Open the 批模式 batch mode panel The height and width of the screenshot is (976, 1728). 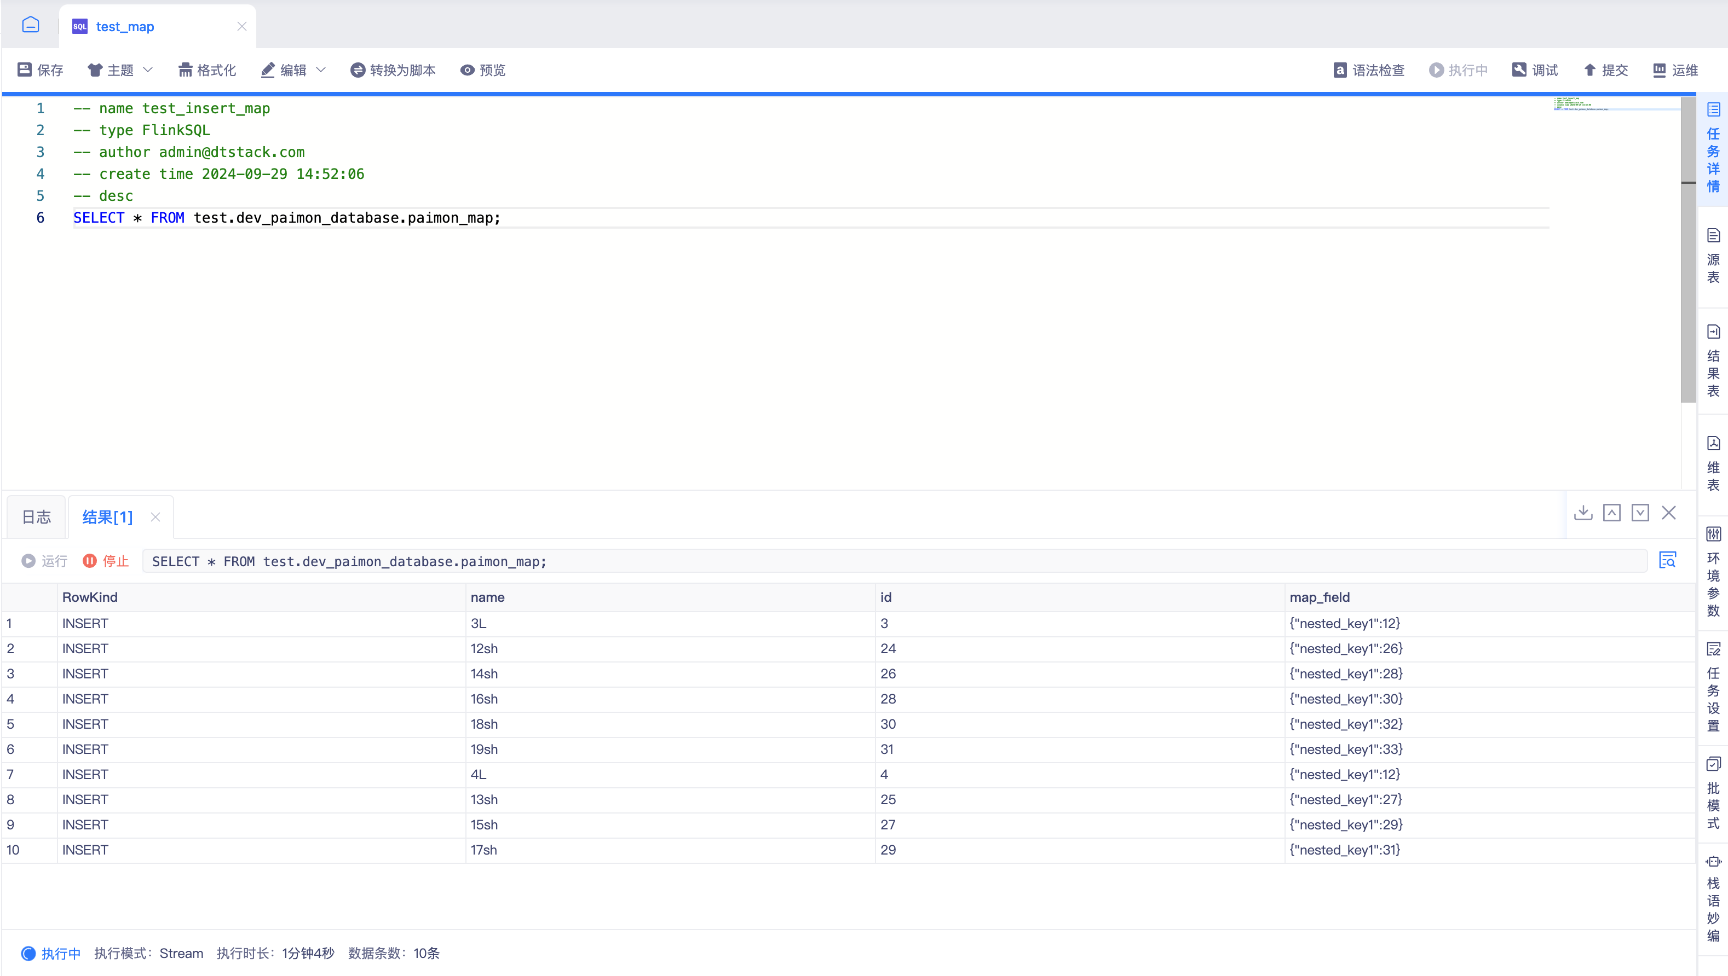click(1713, 794)
